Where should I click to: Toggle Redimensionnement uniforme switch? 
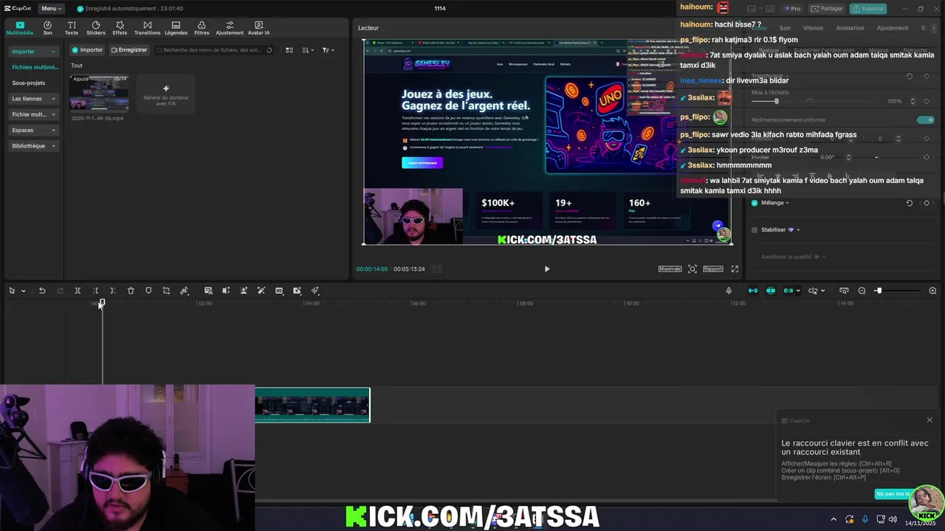click(x=924, y=119)
